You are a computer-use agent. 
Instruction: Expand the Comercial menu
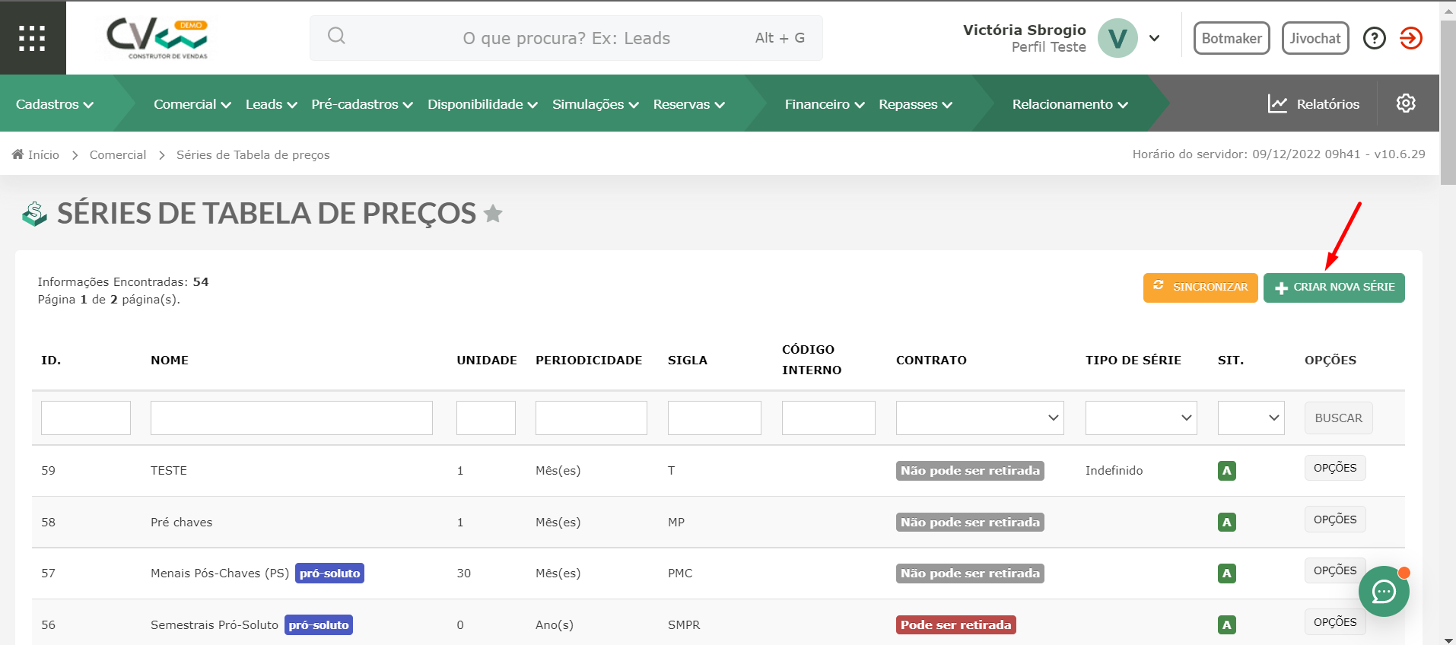pos(192,104)
